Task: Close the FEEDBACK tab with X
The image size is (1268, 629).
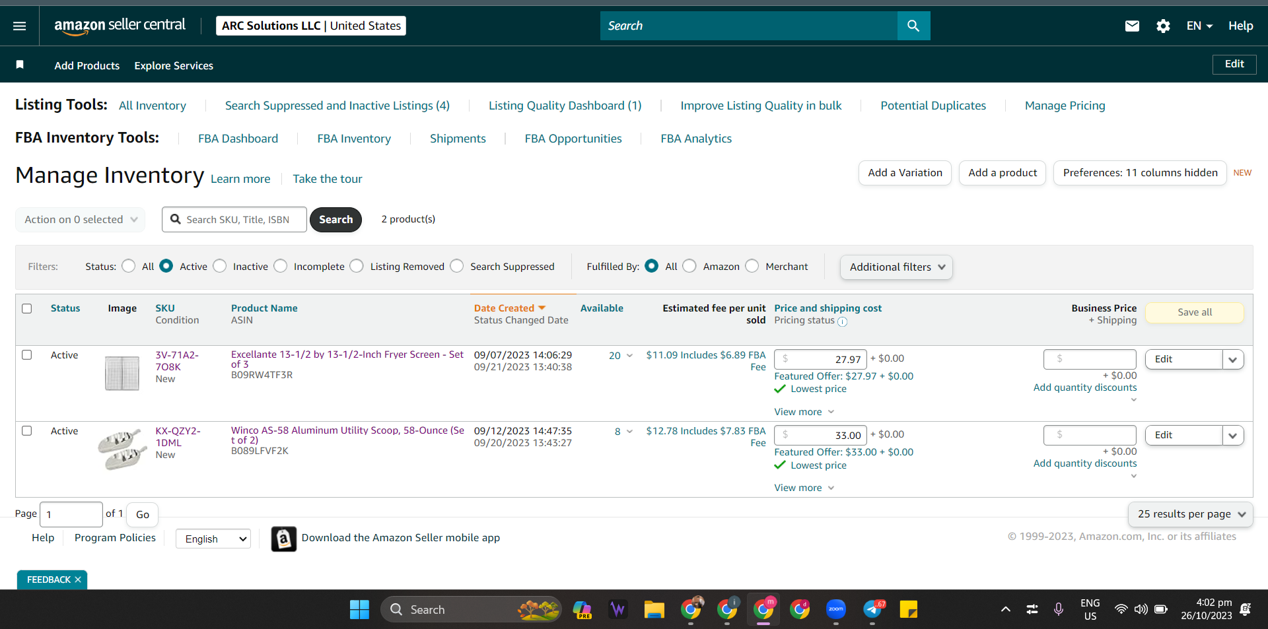Action: pos(78,579)
